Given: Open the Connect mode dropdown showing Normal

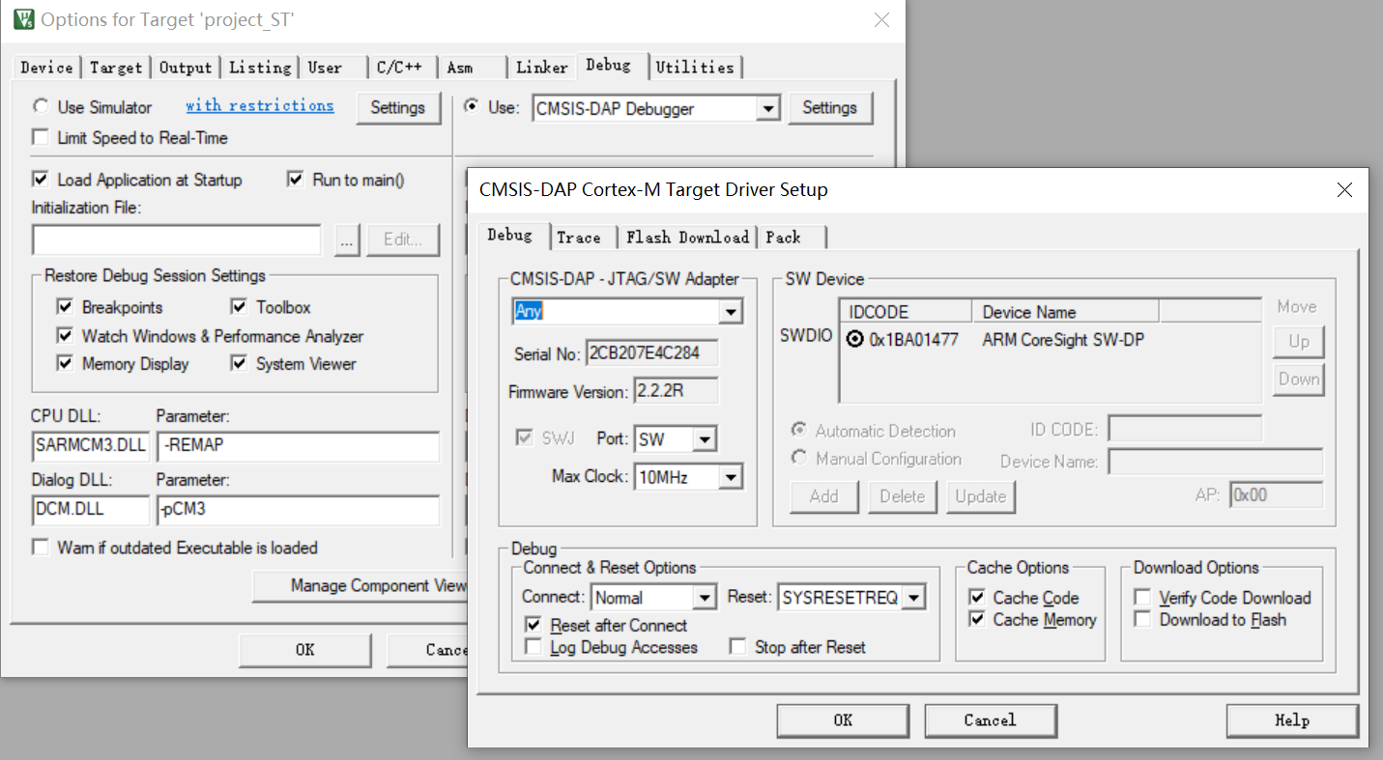Looking at the screenshot, I should [705, 598].
